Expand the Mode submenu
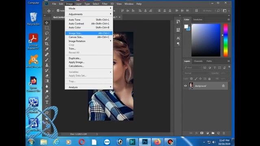Image resolution: width=260 pixels, height=146 pixels. click(x=89, y=9)
